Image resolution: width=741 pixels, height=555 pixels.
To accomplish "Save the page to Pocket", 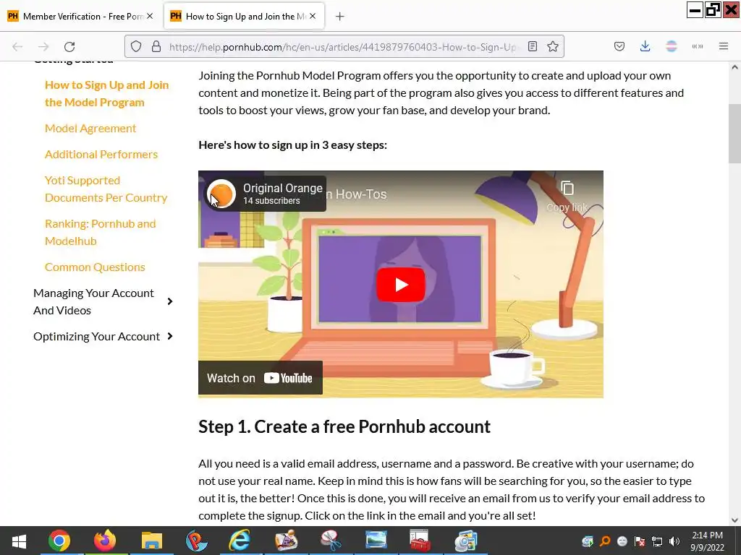I will tap(619, 46).
